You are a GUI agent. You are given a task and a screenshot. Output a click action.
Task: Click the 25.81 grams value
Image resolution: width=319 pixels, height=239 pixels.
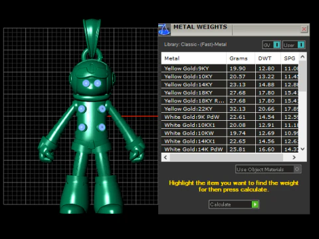(x=237, y=149)
